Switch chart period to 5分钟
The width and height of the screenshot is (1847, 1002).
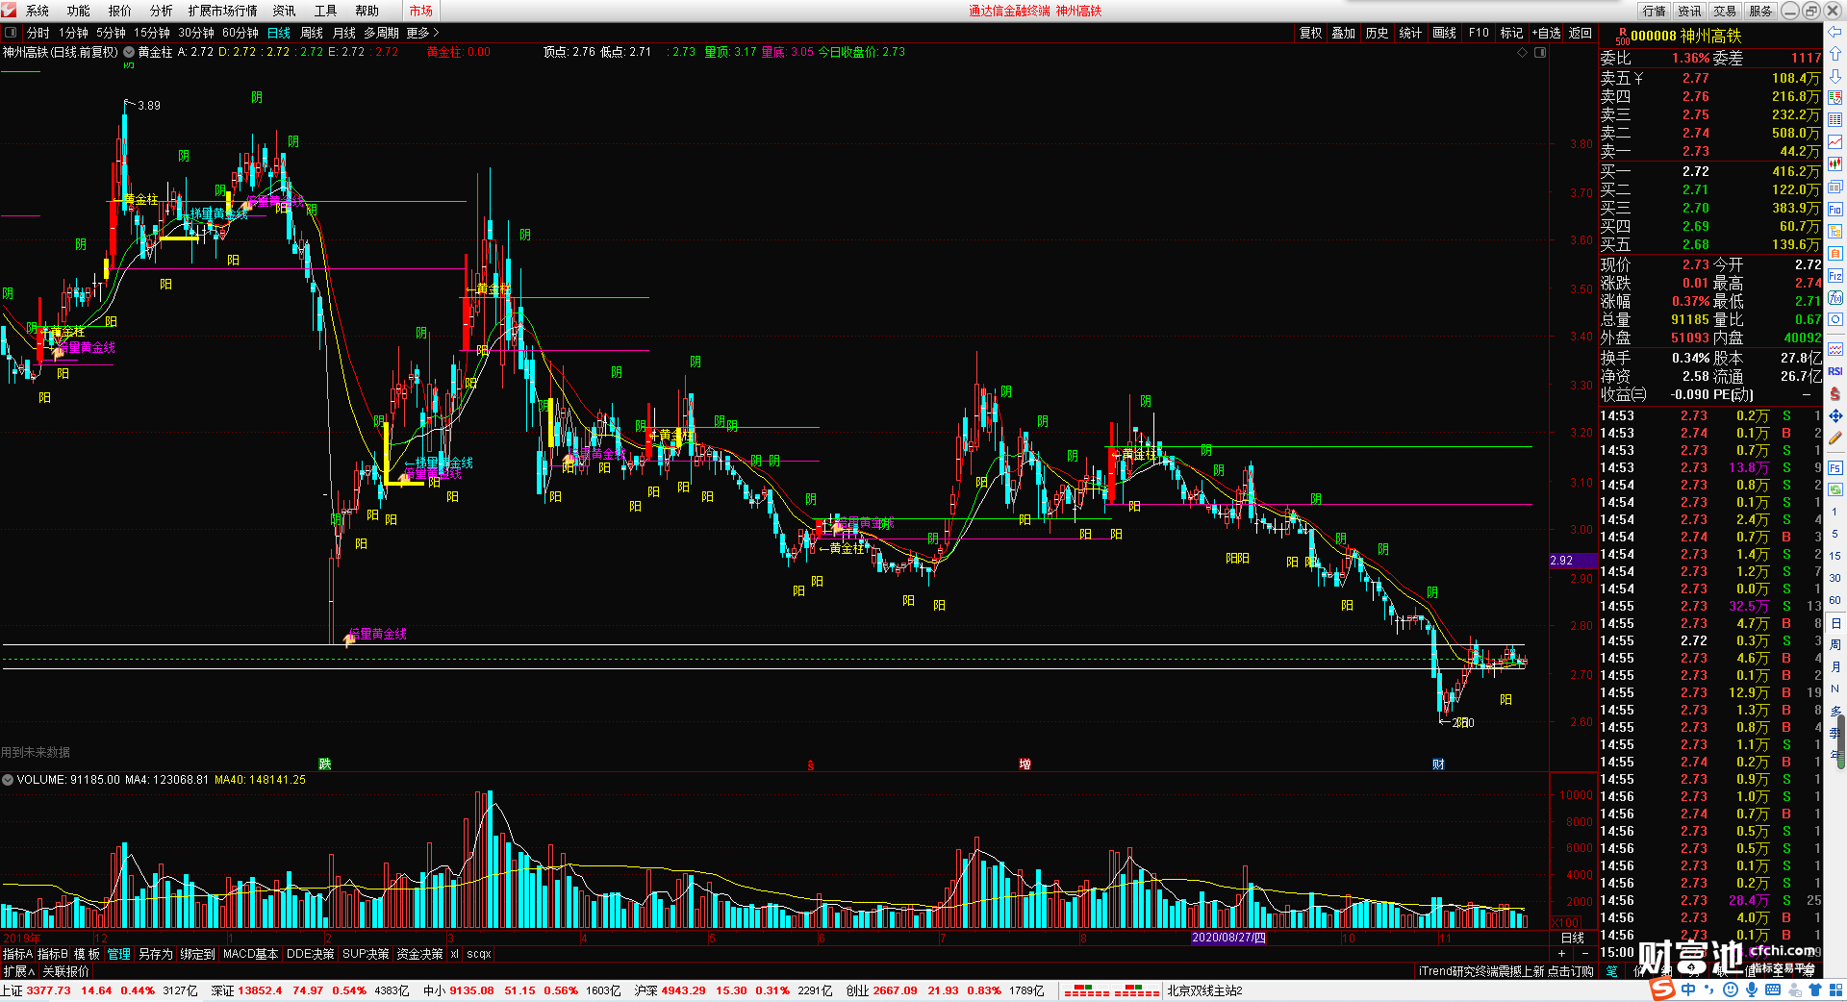(111, 33)
